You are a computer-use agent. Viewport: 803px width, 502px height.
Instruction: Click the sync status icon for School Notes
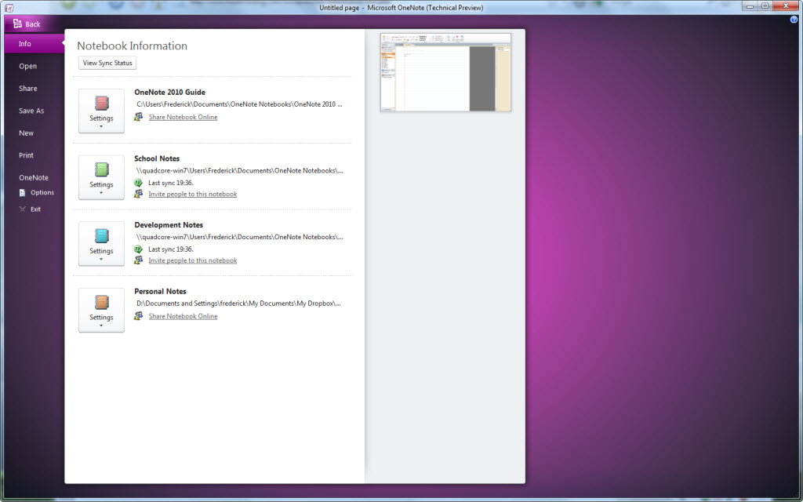[138, 182]
